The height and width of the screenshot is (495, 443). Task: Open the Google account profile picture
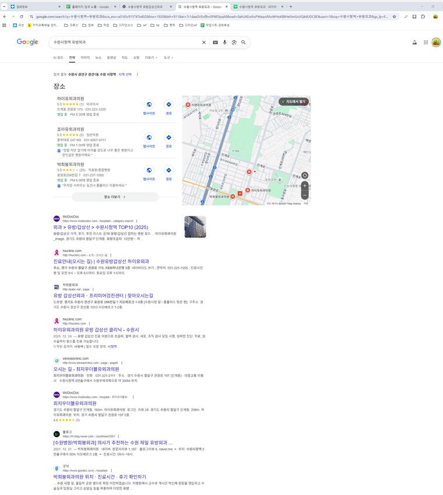point(436,43)
